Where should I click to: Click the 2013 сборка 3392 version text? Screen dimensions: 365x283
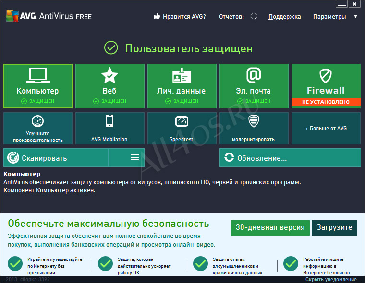[x=28, y=279]
